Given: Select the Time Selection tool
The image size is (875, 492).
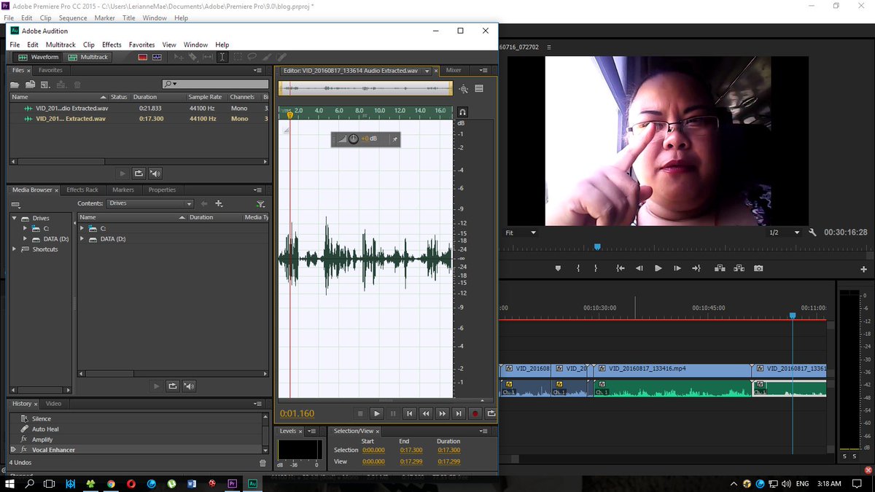Looking at the screenshot, I should 222,57.
